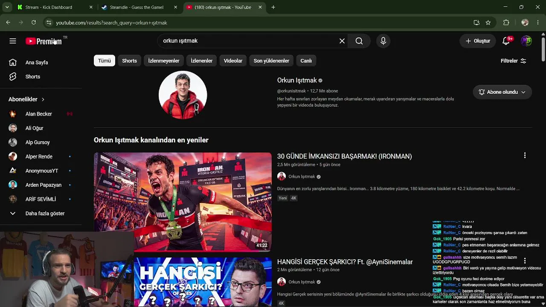Open the notifications bell

tap(506, 41)
